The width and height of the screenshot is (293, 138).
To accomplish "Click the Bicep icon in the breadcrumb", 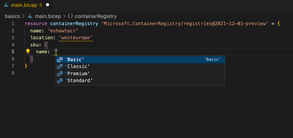I will (x=30, y=16).
